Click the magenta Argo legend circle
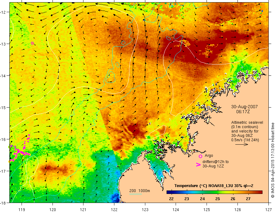The height and width of the screenshot is (212, 275). click(x=200, y=156)
